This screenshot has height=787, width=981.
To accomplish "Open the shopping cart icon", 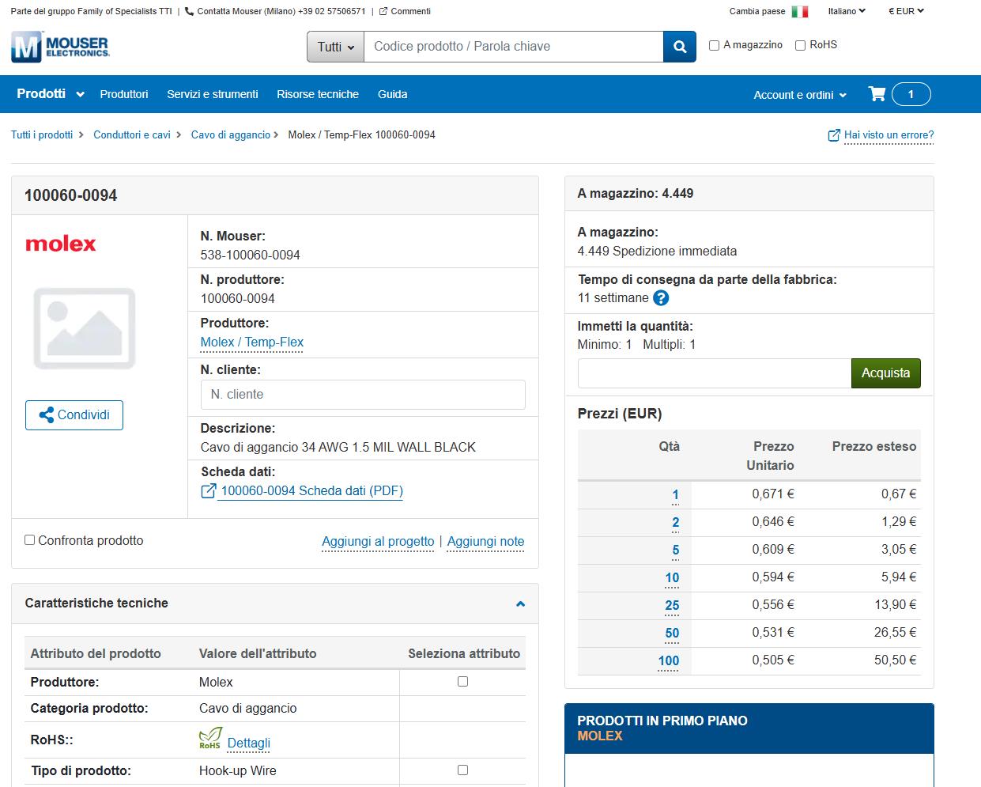I will 877,94.
